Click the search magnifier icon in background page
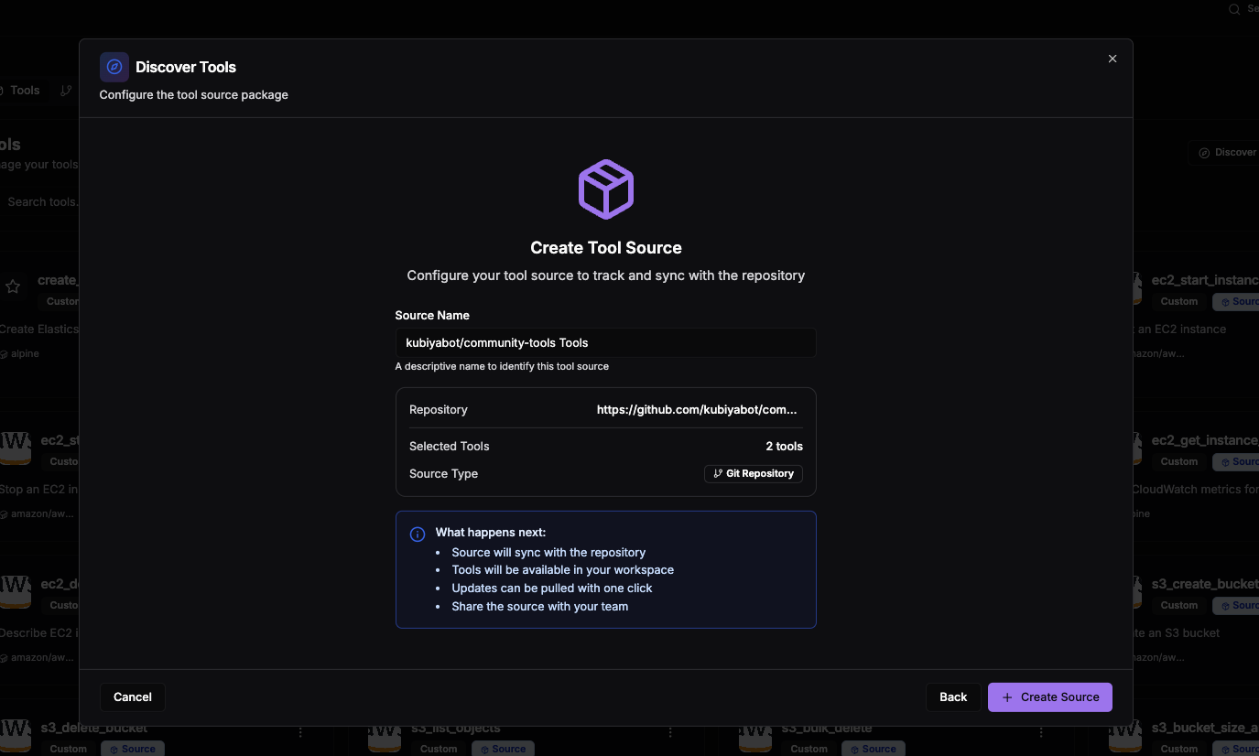Viewport: 1259px width, 756px height. 1234,9
